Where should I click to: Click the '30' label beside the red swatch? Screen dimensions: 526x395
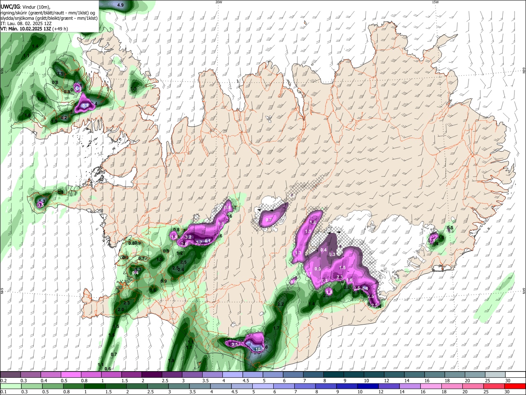coord(508,392)
